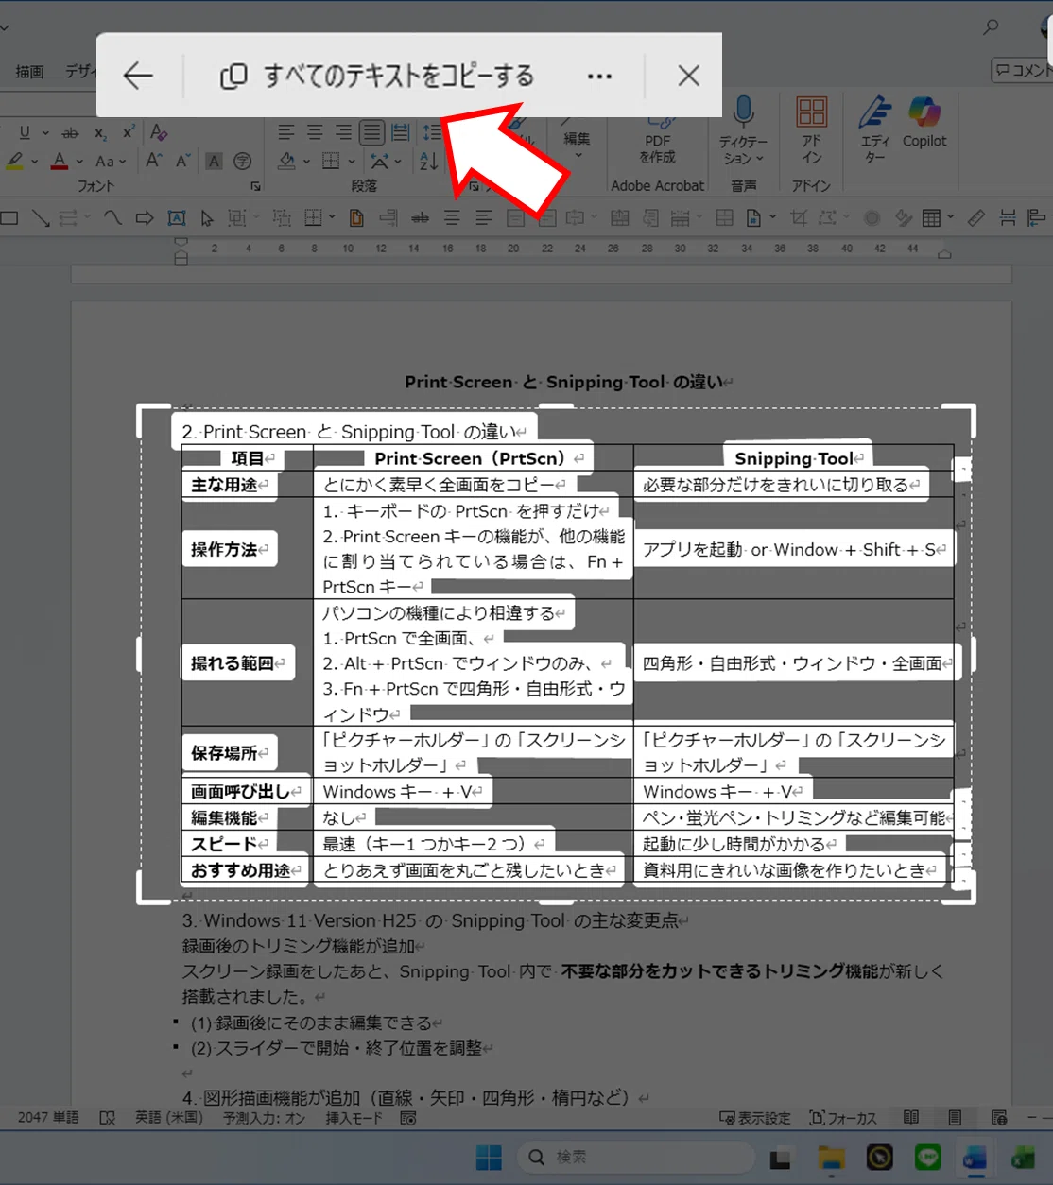This screenshot has height=1185, width=1053.
Task: Insert text box from quick toolbar
Action: pos(177,218)
